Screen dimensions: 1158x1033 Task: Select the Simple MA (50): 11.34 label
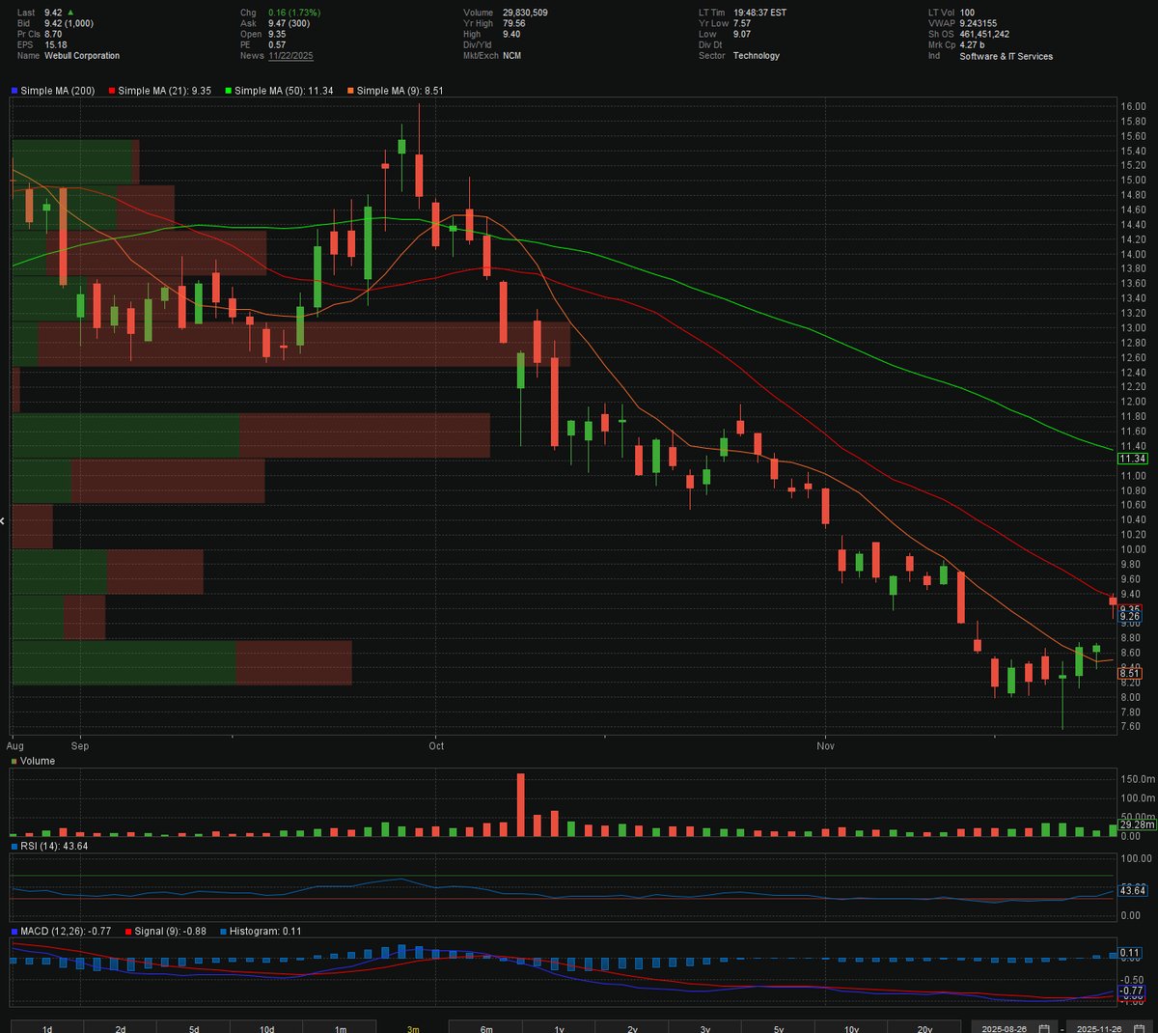click(284, 91)
